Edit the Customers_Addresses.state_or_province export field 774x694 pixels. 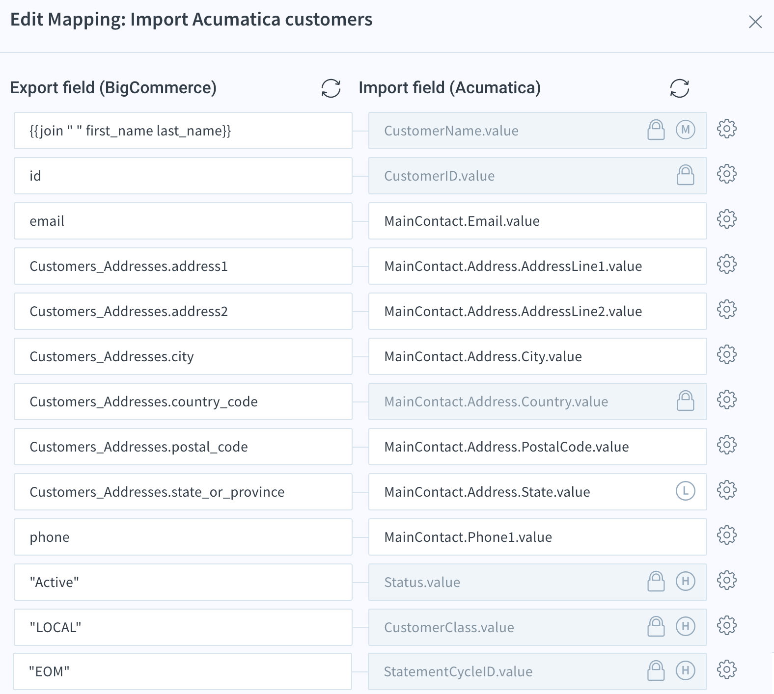183,492
